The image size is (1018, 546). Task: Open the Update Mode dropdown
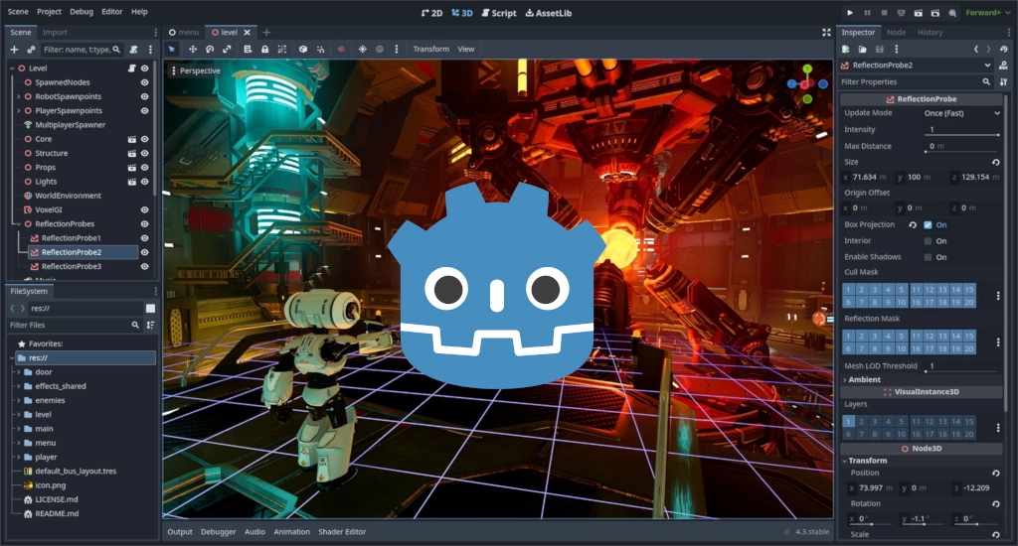pyautogui.click(x=961, y=113)
